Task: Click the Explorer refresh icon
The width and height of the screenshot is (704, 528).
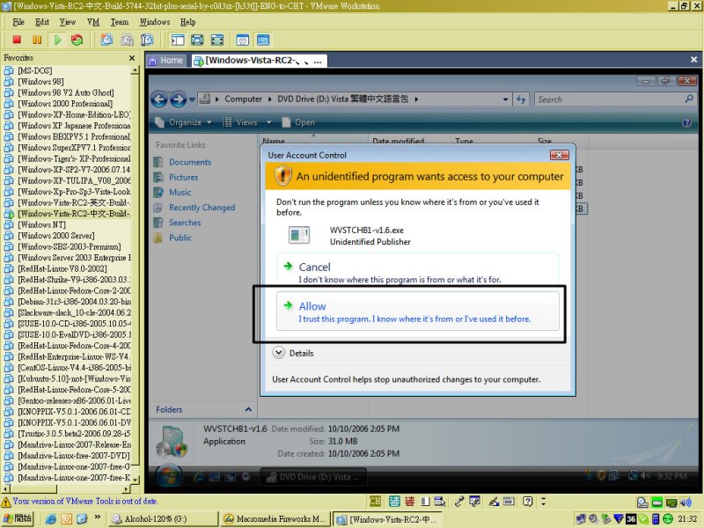Action: [521, 99]
